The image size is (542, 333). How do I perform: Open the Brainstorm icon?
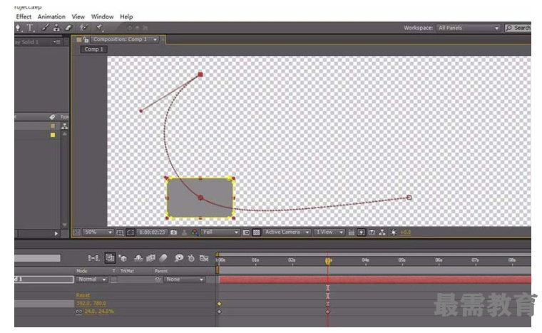coord(179,258)
